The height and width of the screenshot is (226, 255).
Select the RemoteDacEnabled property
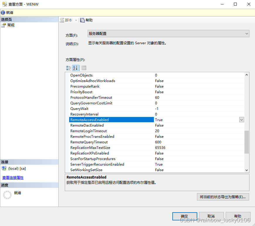(x=157, y=125)
